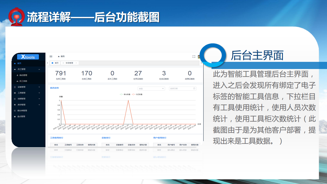Screen dimensions: 327x184
Task: Click the 0 故障设备数 stat
Action: pos(190,75)
